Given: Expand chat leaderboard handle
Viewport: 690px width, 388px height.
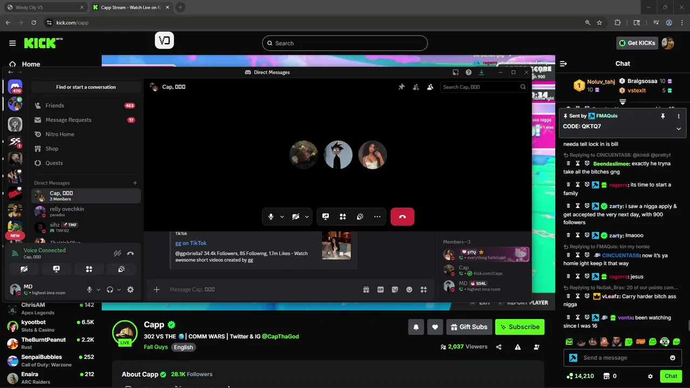Looking at the screenshot, I should [623, 101].
